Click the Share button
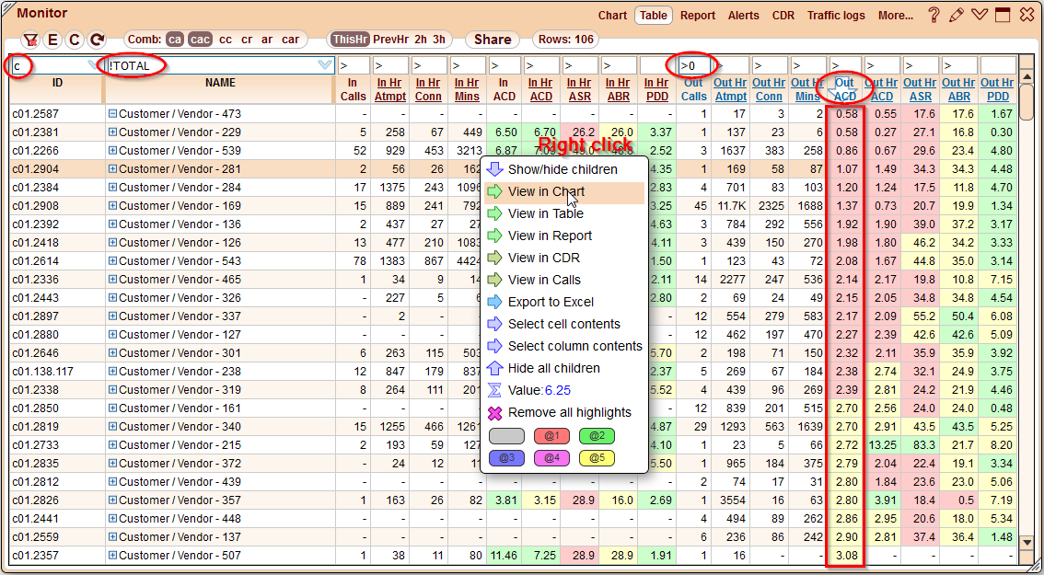Screen dimensions: 1044x575 492,40
